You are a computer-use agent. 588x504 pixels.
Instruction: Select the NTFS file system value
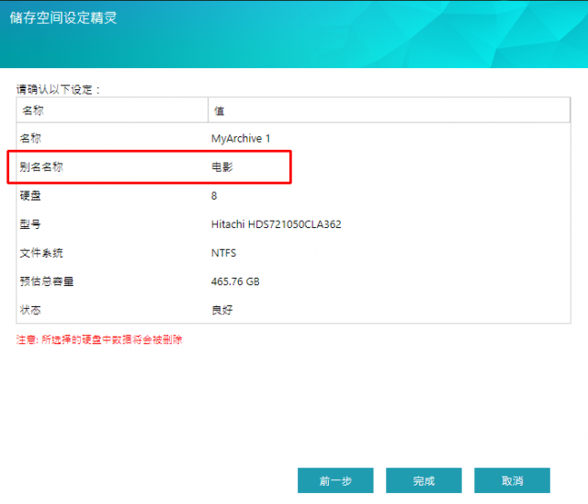tap(223, 253)
